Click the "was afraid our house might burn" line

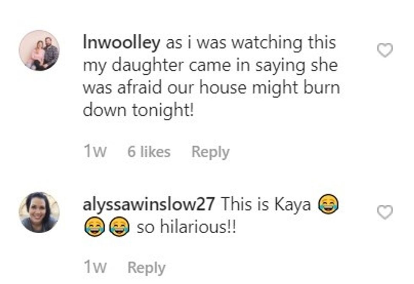pos(212,87)
